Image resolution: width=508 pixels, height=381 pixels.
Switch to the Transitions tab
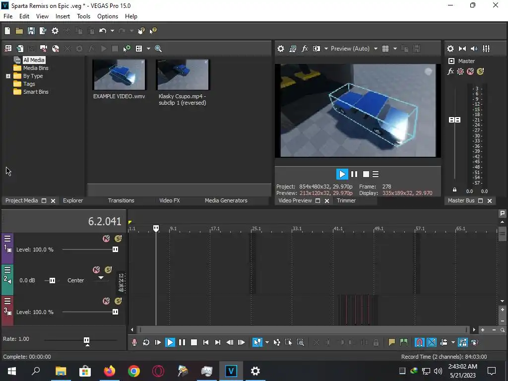point(121,200)
